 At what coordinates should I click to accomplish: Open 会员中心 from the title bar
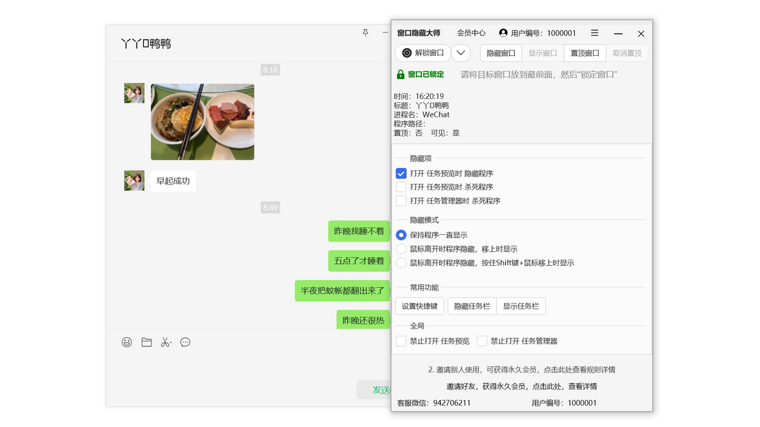click(471, 33)
